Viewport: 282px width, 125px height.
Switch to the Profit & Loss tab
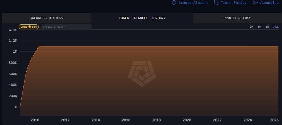click(x=237, y=18)
